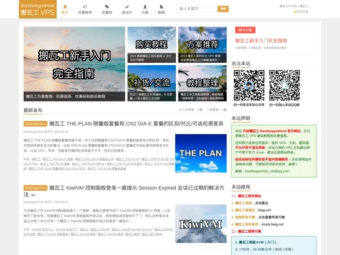This screenshot has height=255, width=340.
Task: Click the bandwagonhost_net@qq.com email text
Action: (x=267, y=171)
